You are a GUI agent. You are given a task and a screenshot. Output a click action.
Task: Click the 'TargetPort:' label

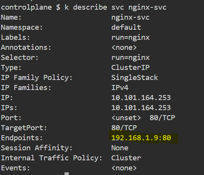[24, 128]
